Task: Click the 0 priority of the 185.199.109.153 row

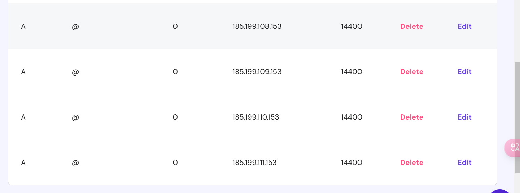Action: point(175,72)
